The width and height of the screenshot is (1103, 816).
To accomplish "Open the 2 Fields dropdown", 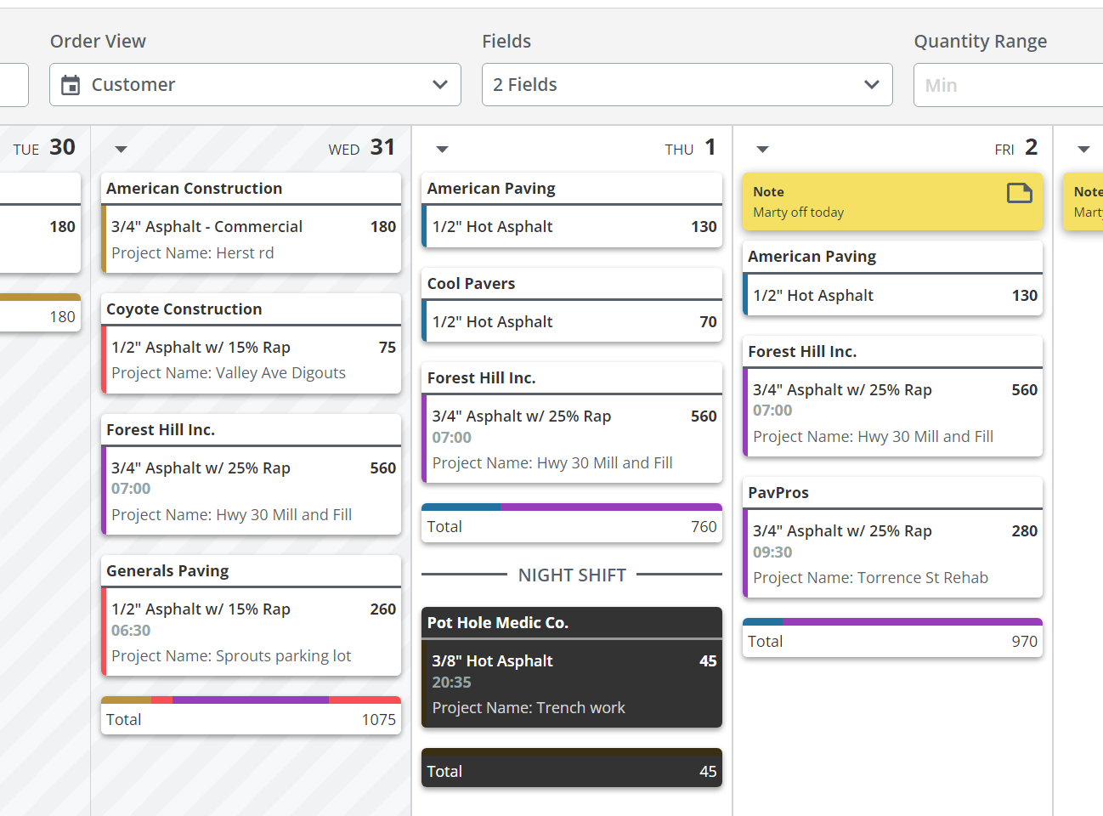I will [687, 84].
